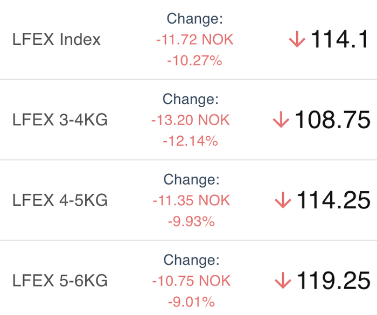Select the LFEX 3-4KG label
377x315 pixels.
pos(60,120)
